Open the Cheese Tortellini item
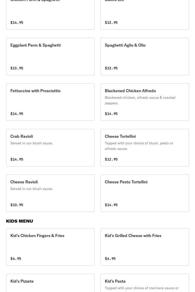The width and height of the screenshot is (195, 292). 145,148
